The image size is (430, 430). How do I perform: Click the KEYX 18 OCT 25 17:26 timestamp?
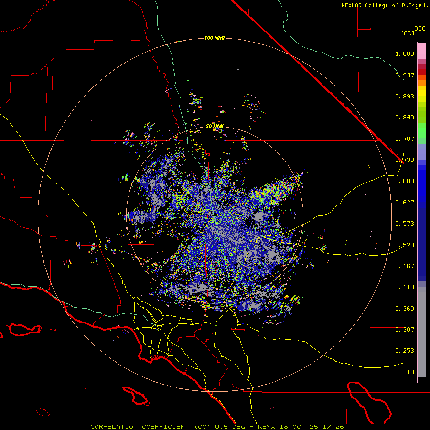[301, 427]
